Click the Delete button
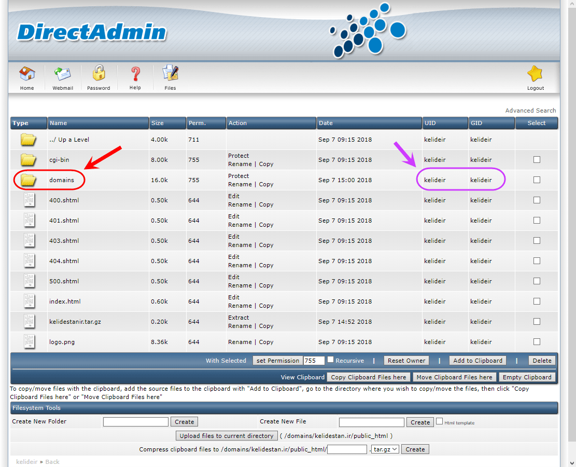The width and height of the screenshot is (576, 467). click(542, 361)
